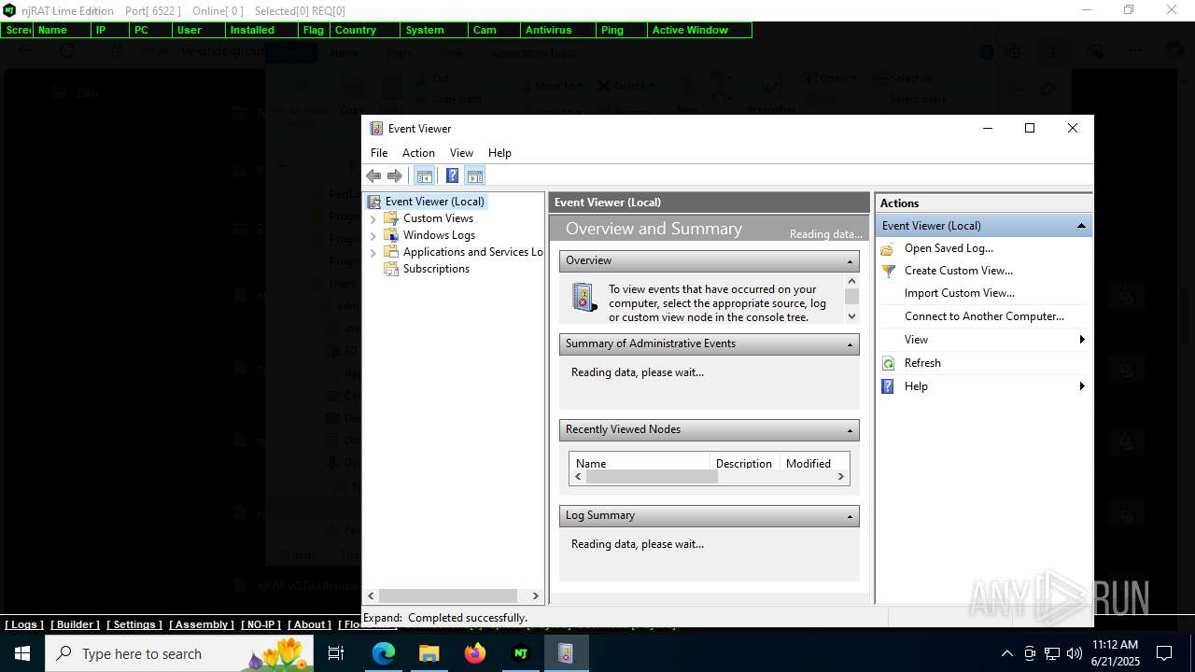Image resolution: width=1195 pixels, height=672 pixels.
Task: Click the njRAT NO-IP button
Action: (261, 624)
